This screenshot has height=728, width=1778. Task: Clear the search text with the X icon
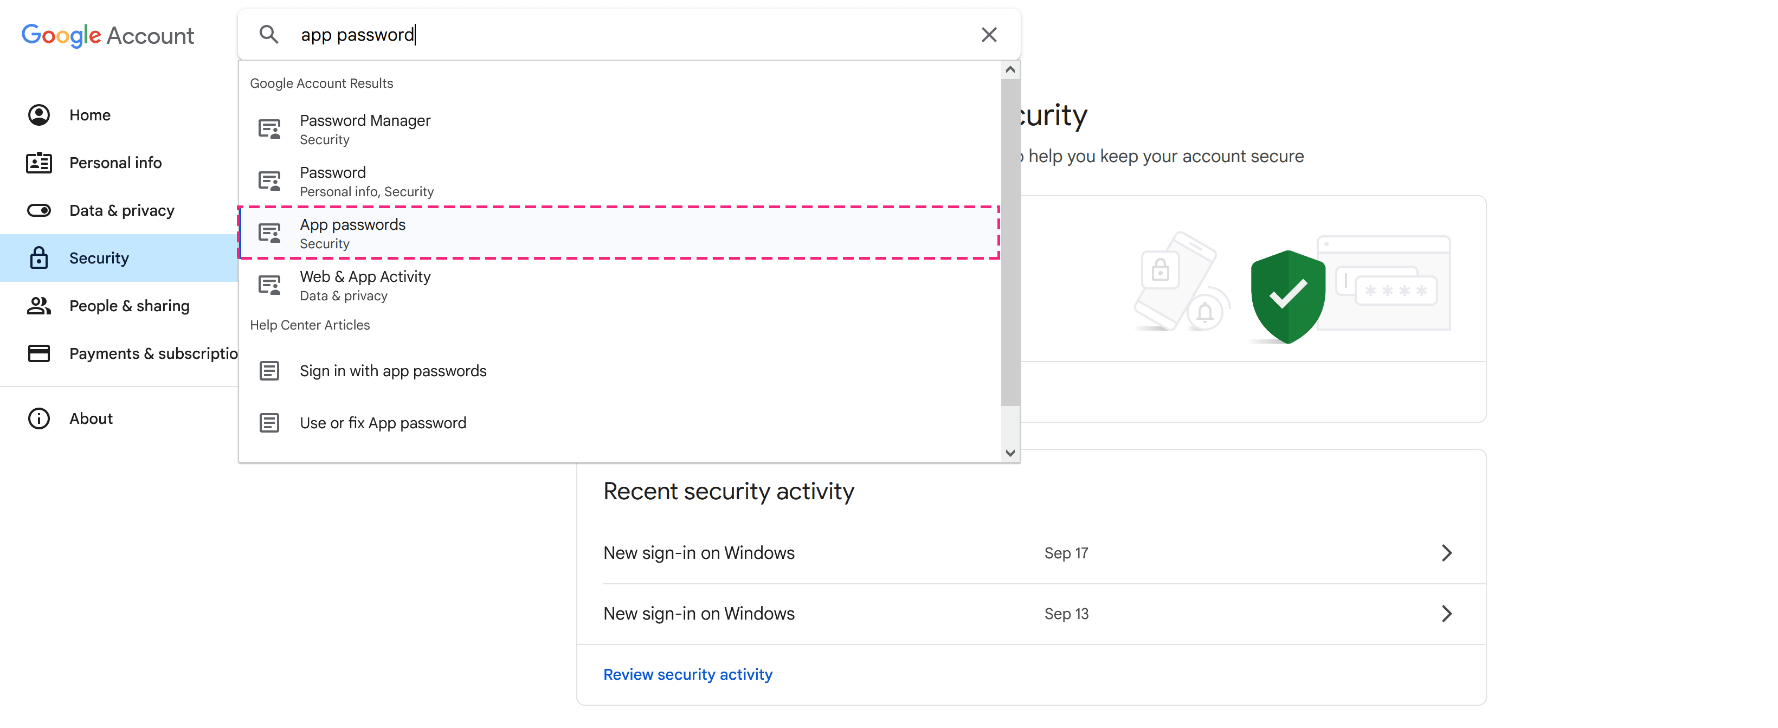click(988, 35)
